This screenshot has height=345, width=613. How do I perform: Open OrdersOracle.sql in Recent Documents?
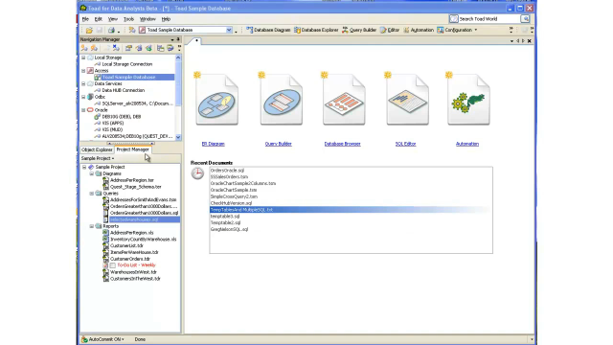pyautogui.click(x=227, y=171)
